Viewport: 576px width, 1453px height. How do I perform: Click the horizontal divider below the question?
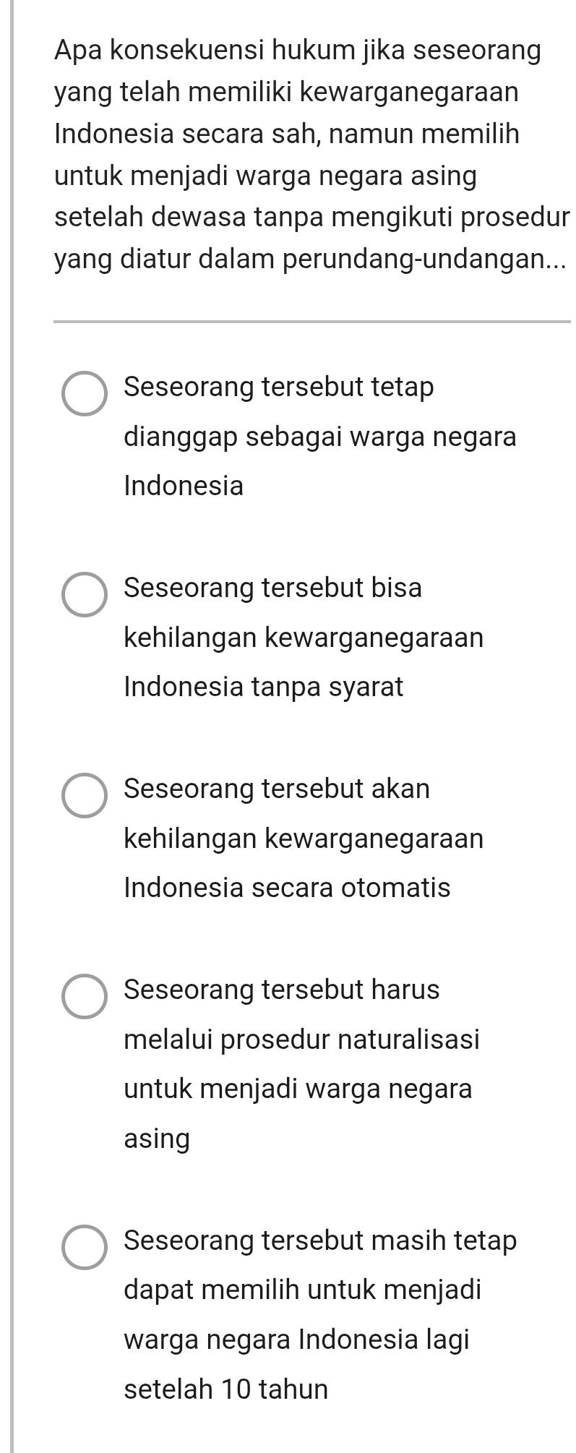tap(312, 322)
